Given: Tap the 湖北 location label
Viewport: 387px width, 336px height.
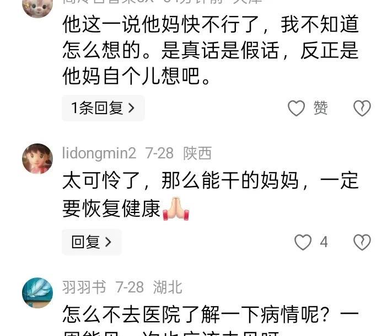Looking at the screenshot, I should 168,287.
